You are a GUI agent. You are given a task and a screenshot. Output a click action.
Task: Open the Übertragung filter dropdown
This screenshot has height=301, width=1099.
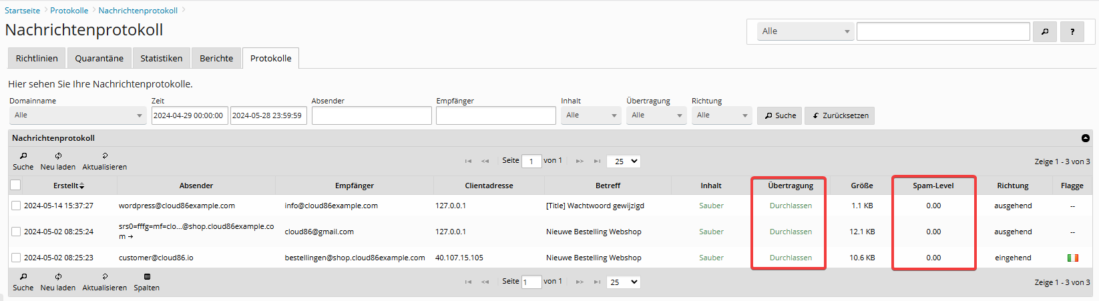[x=656, y=115]
